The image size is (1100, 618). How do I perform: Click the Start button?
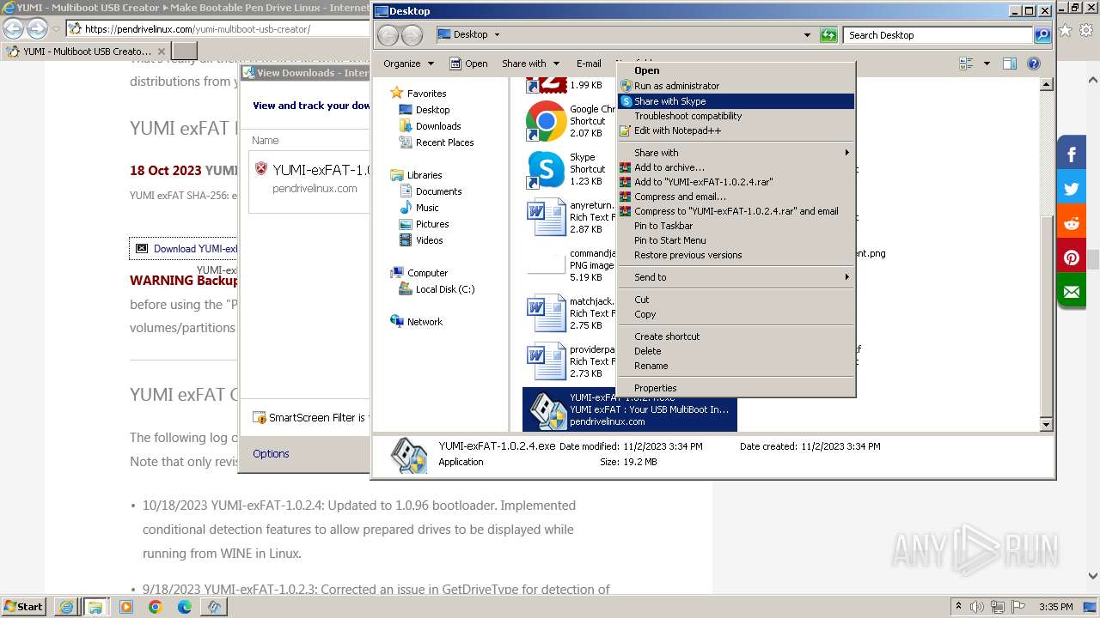[23, 607]
